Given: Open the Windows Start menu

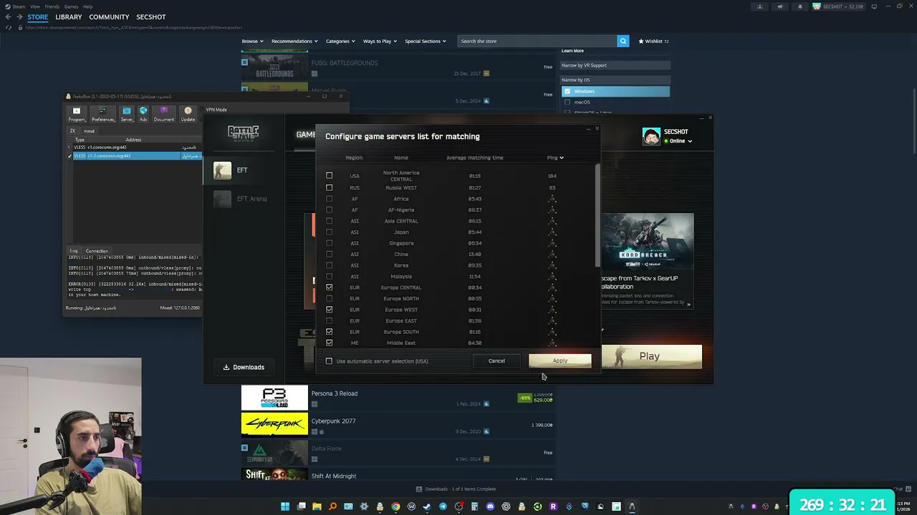Looking at the screenshot, I should click(285, 506).
